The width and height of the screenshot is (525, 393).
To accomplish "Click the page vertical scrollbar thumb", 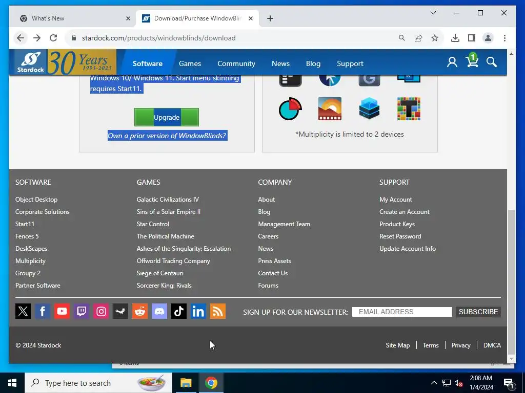I will coord(511,281).
